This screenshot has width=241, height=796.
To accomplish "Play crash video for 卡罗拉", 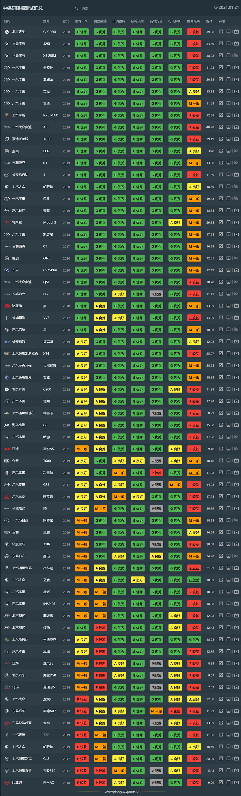I will 236,67.
